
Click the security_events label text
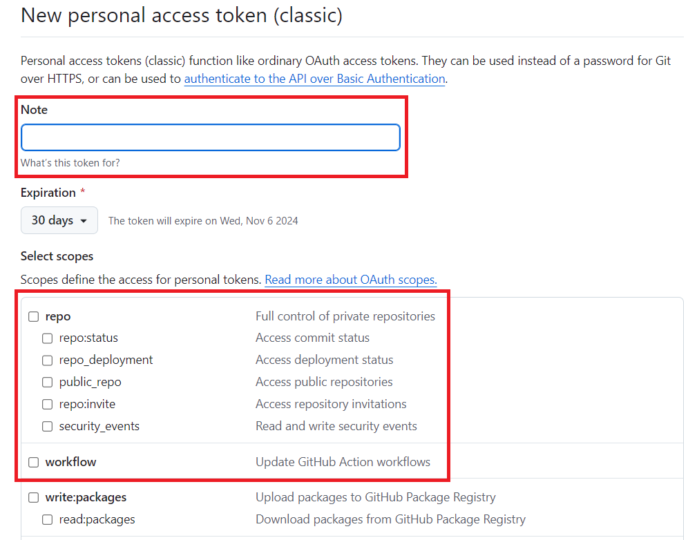[x=99, y=426]
